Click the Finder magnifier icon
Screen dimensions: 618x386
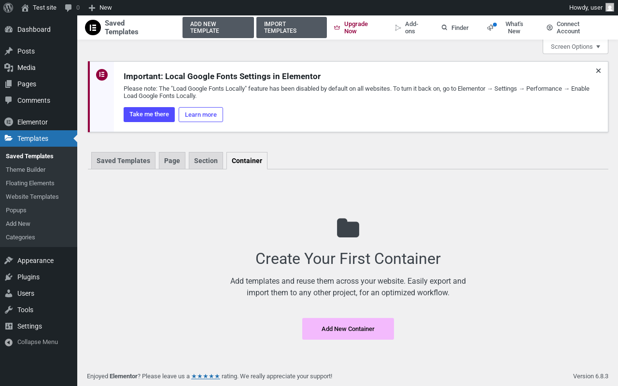444,28
